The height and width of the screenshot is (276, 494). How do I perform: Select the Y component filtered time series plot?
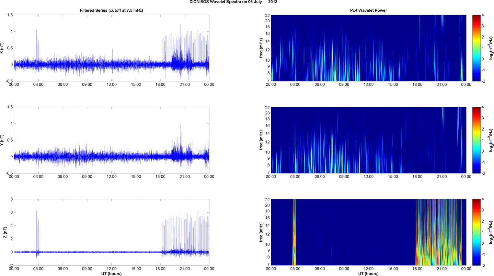coord(111,140)
